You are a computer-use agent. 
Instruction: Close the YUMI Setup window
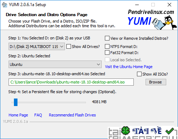pos(169,5)
